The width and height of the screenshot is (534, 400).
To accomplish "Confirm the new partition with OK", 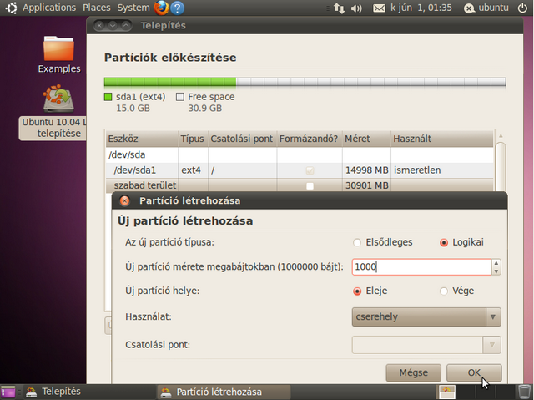I will [x=474, y=372].
